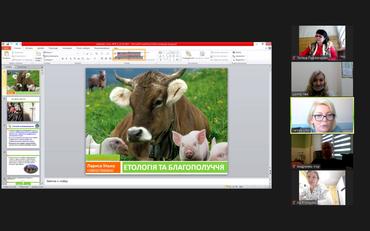Click the PowerPoint Help question mark icon
The height and width of the screenshot is (231, 370).
pos(269,48)
